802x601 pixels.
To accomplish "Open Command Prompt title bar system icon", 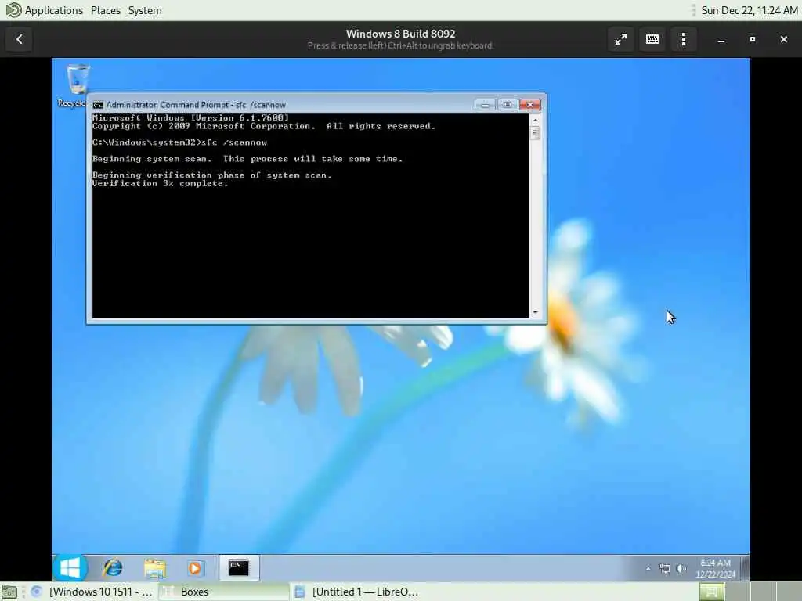I will (98, 105).
